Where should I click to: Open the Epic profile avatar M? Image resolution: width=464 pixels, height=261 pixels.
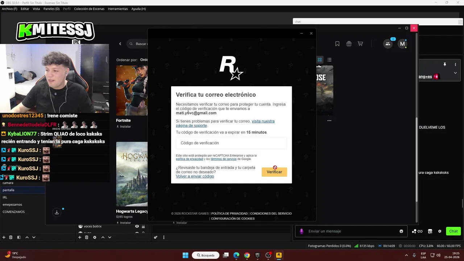point(402,44)
